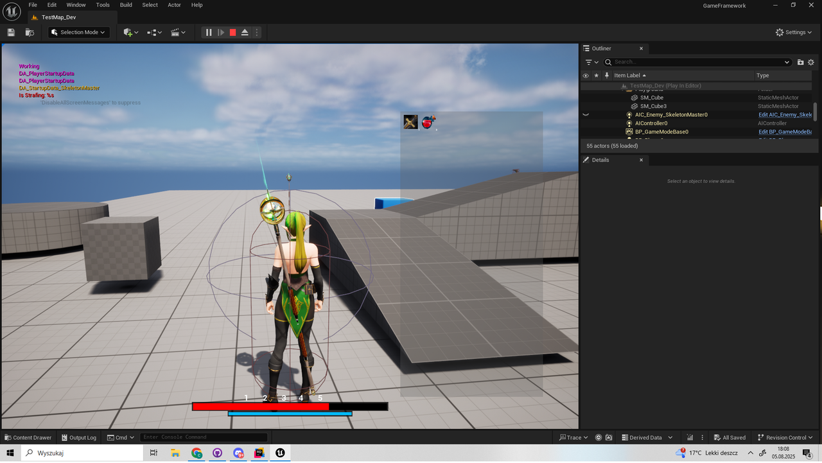The width and height of the screenshot is (822, 463).
Task: Click the crossed swords icon in the viewport
Action: pyautogui.click(x=410, y=121)
